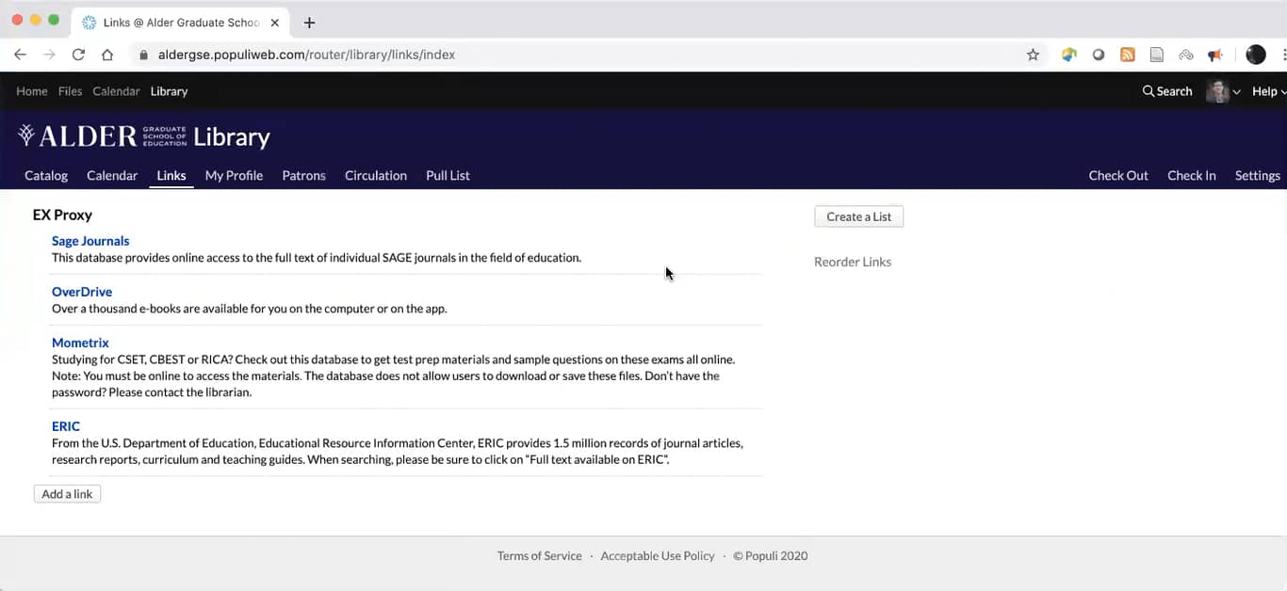This screenshot has width=1287, height=591.
Task: Click the browser address bar URL
Action: (x=306, y=55)
